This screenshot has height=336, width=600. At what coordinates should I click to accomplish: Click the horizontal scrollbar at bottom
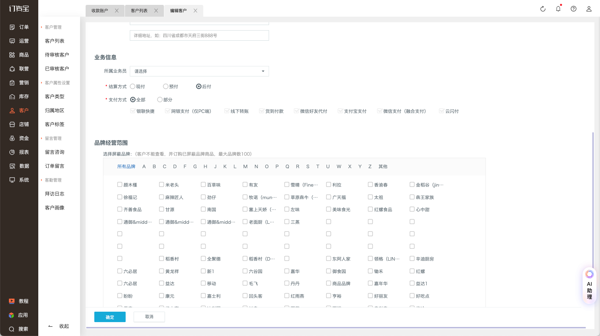tap(336, 328)
